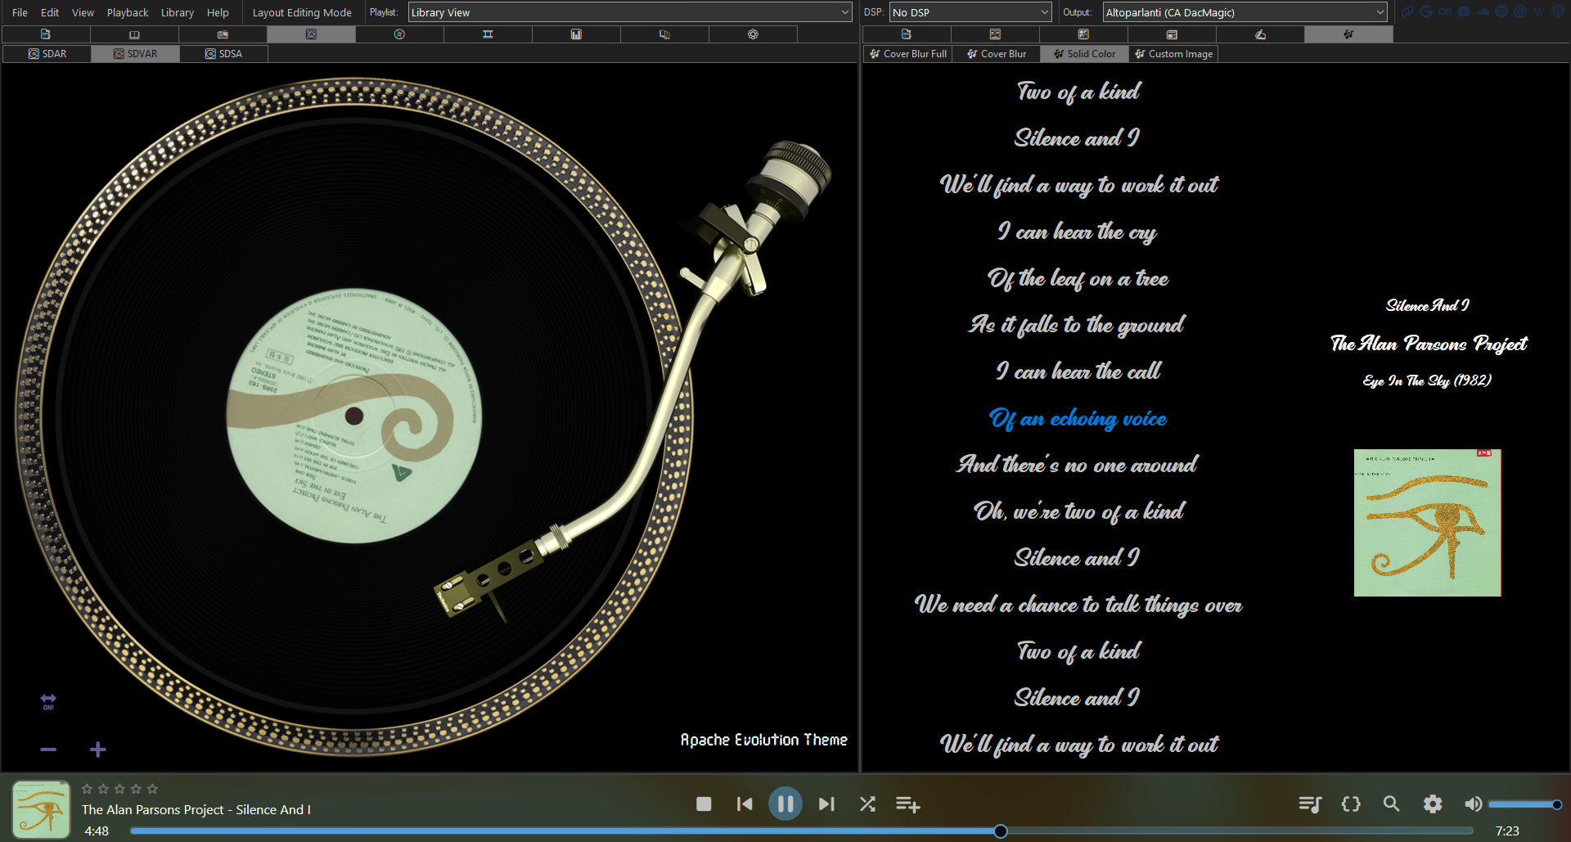Open the playlist document tab icon in left panel toolbar
Viewport: 1571px width, 842px height.
click(x=46, y=34)
